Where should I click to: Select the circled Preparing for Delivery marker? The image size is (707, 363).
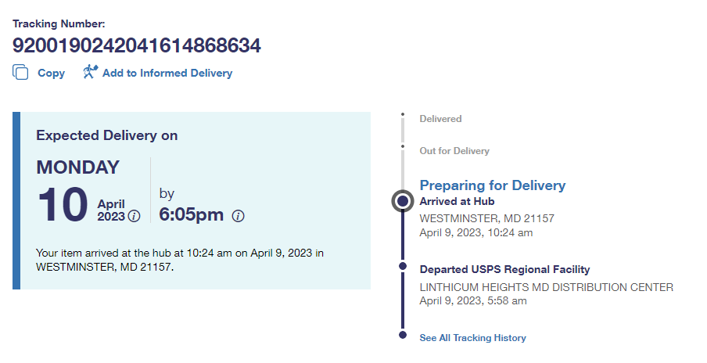(x=402, y=201)
